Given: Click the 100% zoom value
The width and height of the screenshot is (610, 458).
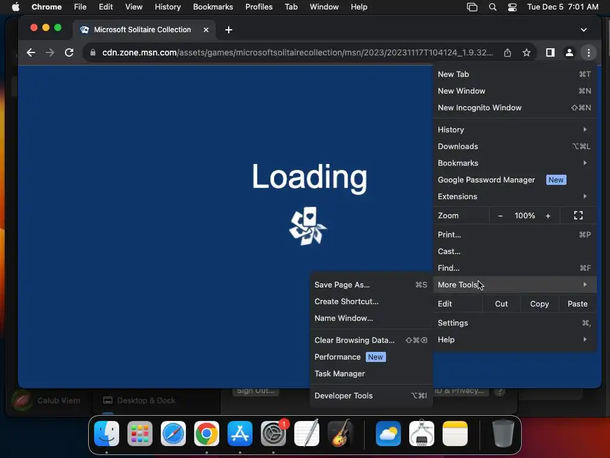Looking at the screenshot, I should (525, 215).
